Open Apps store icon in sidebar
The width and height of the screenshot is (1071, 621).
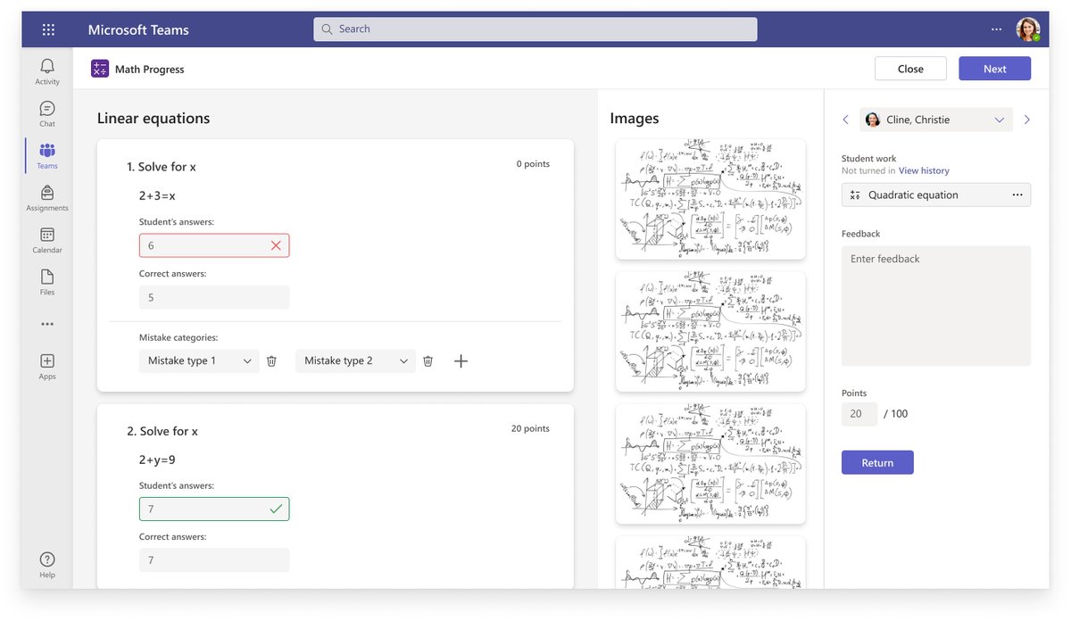[47, 366]
